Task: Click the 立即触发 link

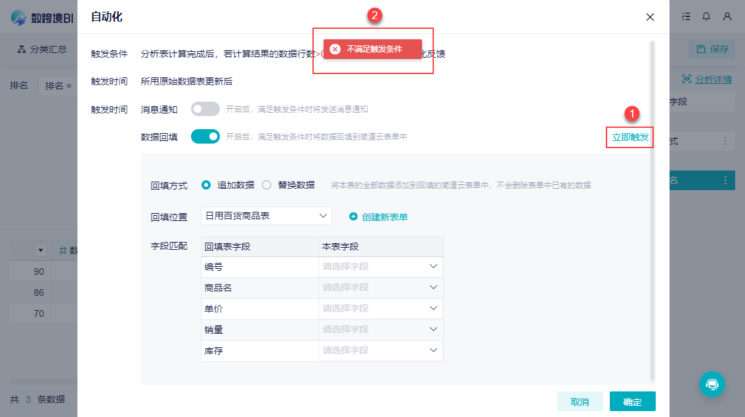Action: (x=629, y=137)
